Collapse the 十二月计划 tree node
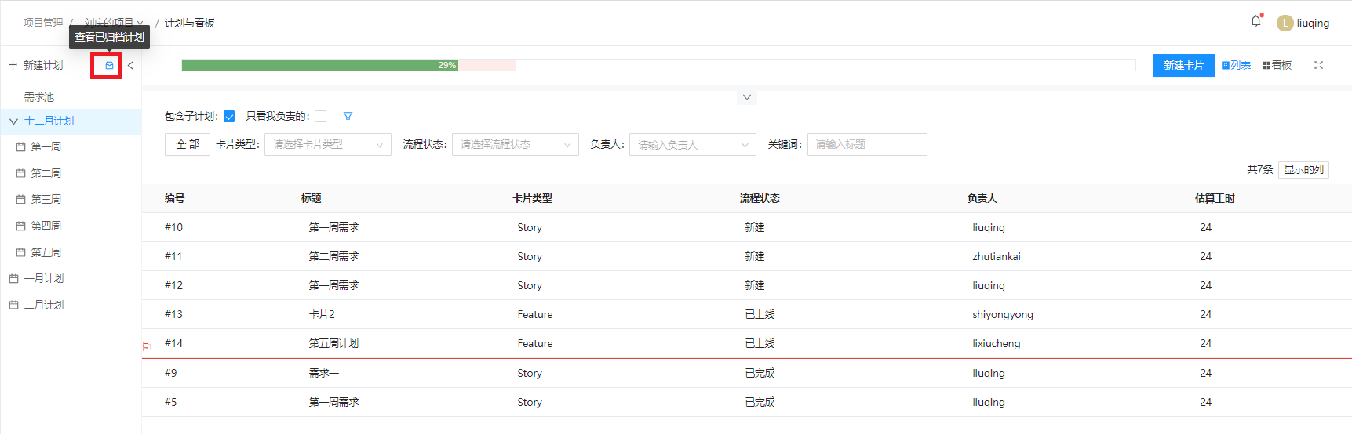The width and height of the screenshot is (1352, 434). point(13,121)
